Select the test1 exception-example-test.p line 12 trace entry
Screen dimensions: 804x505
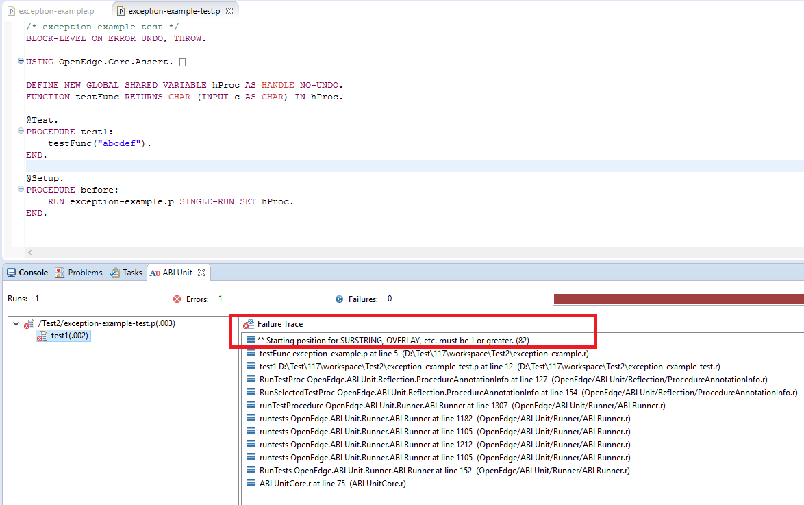(490, 367)
